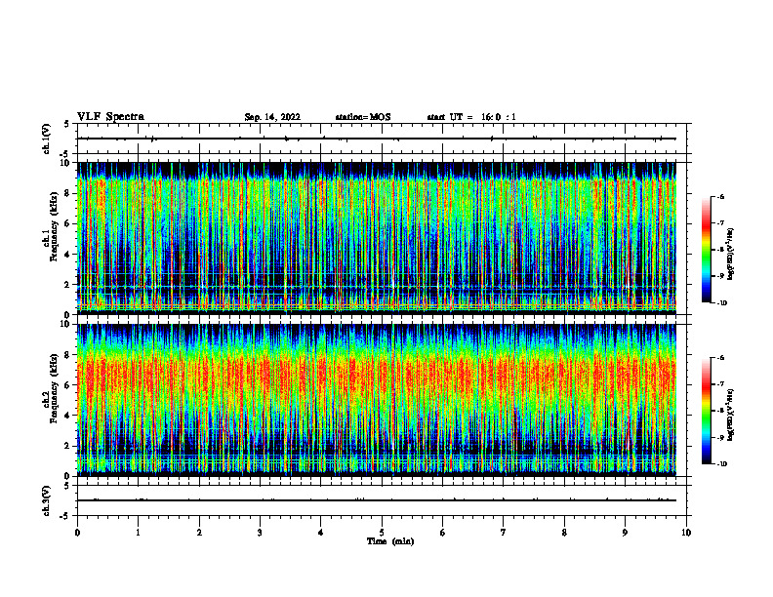The width and height of the screenshot is (773, 597).
Task: Click the "-10" label on ch.2 colorbar
Action: pos(722,464)
